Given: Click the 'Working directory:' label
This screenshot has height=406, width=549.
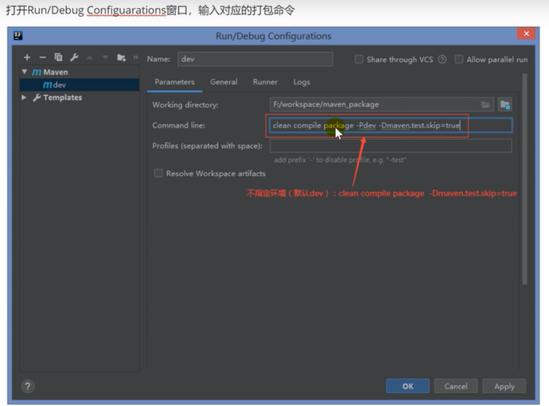Looking at the screenshot, I should coord(185,105).
